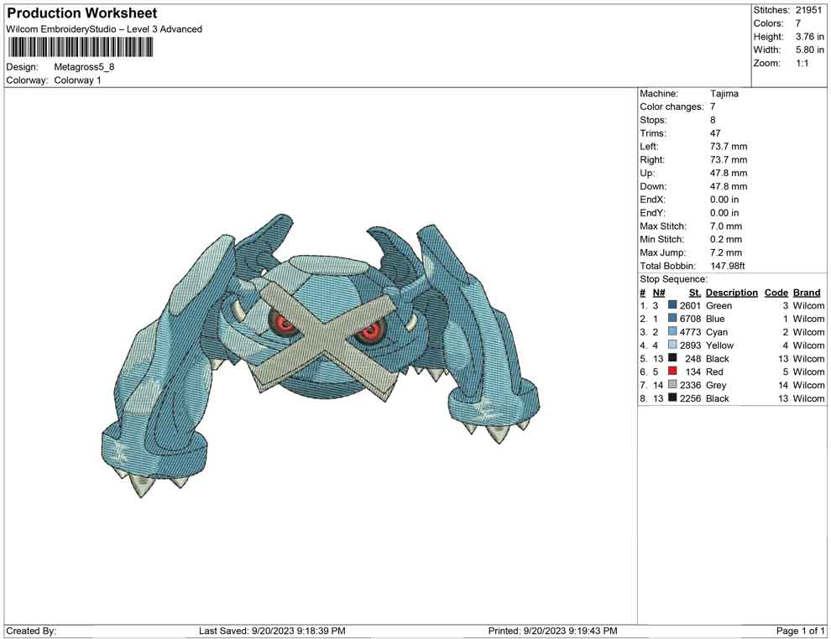Select the Grey thread color swatch
The height and width of the screenshot is (639, 831).
672,384
